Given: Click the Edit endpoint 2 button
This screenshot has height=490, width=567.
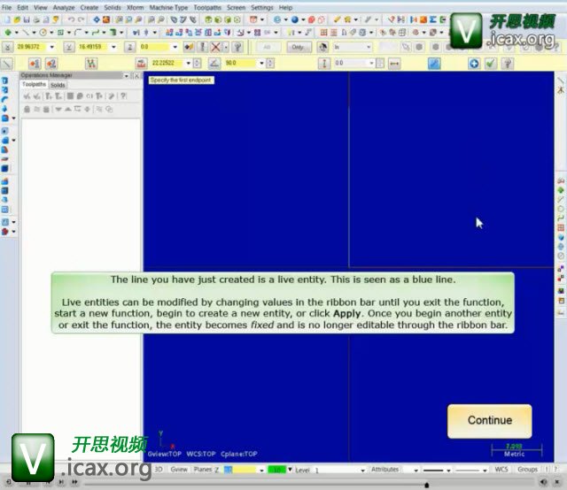Looking at the screenshot, I should click(x=51, y=64).
